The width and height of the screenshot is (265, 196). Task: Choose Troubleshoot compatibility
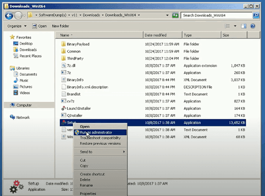(100, 138)
